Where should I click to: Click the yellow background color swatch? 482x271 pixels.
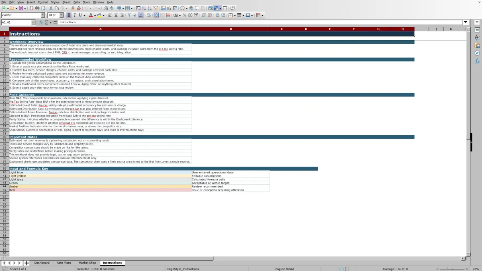[99, 15]
